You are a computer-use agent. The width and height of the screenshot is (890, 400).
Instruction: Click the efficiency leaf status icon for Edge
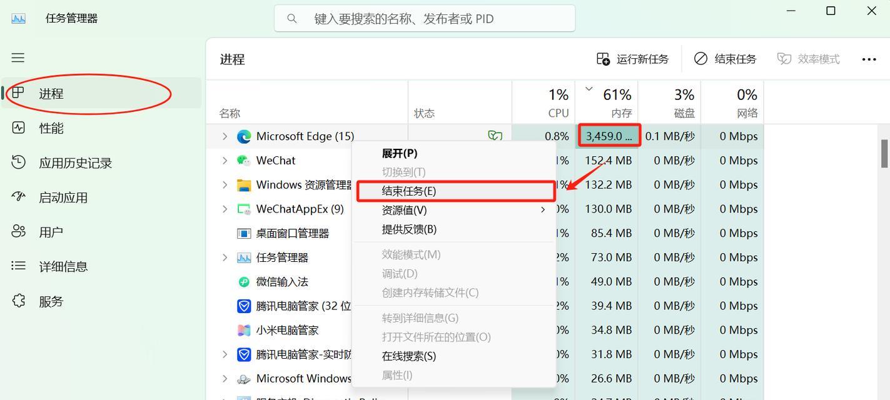click(495, 136)
